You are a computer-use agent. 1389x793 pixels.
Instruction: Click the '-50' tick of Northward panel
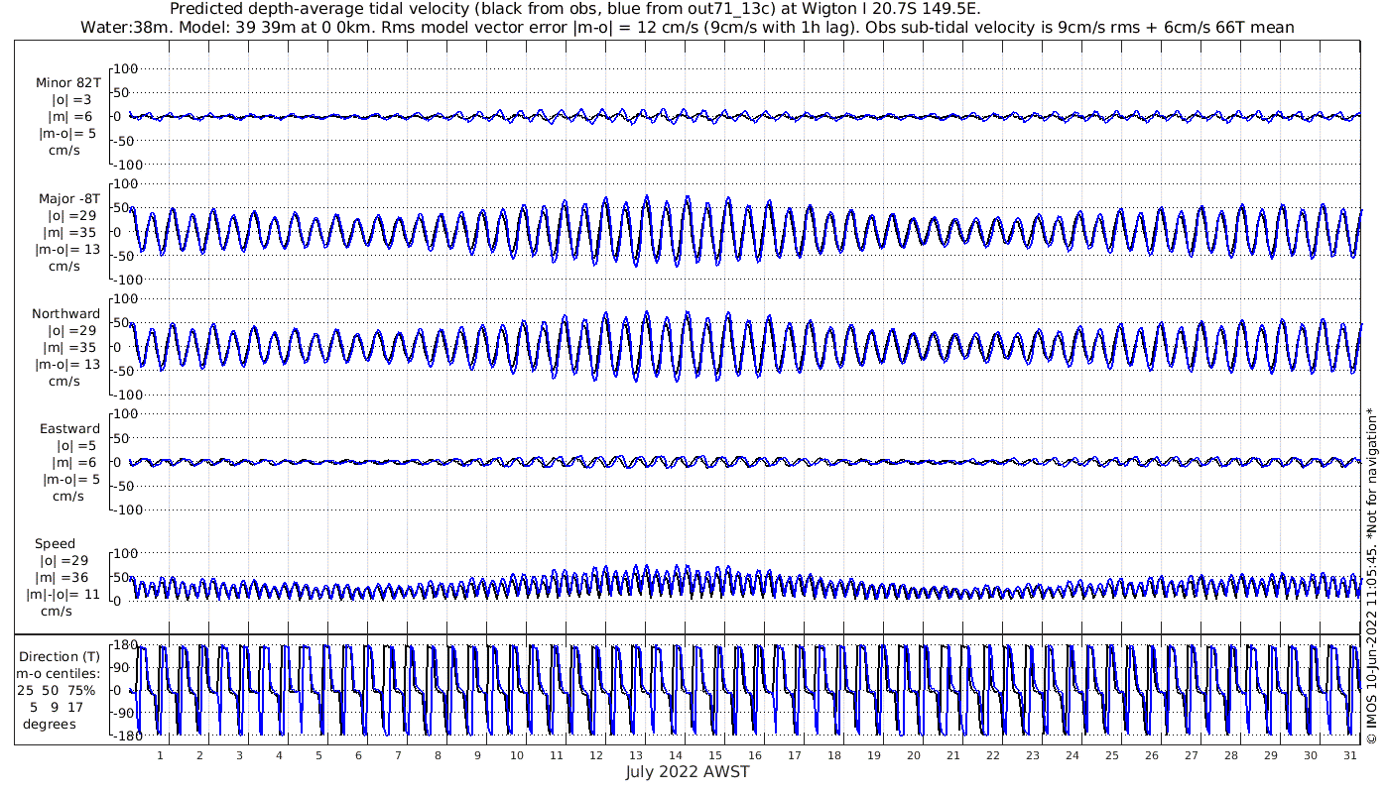(x=125, y=371)
